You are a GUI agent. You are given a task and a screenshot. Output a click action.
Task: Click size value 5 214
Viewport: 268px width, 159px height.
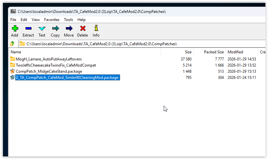(187, 65)
